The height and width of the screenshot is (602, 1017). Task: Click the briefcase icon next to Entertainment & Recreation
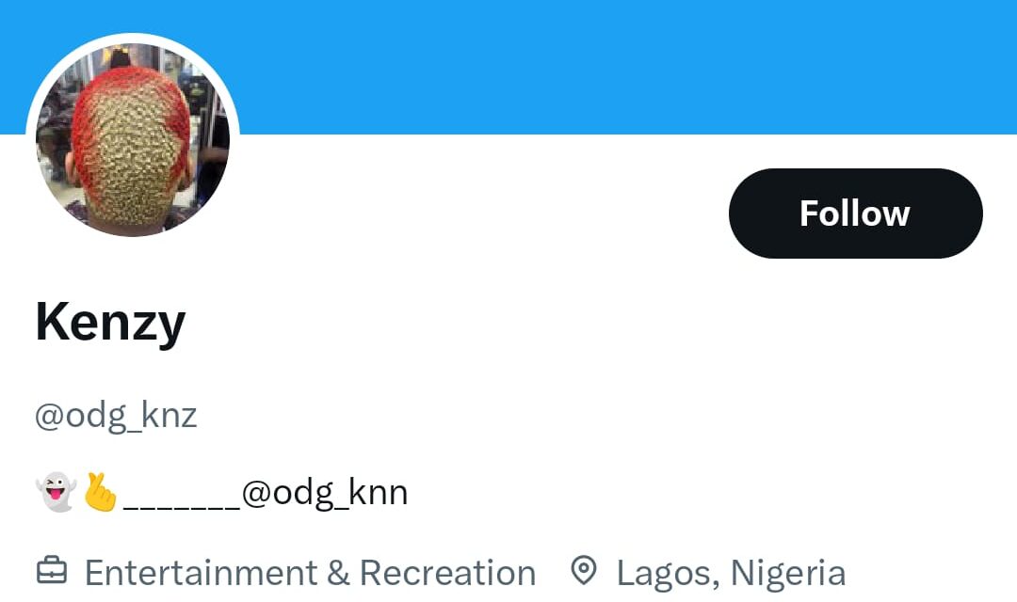click(54, 571)
